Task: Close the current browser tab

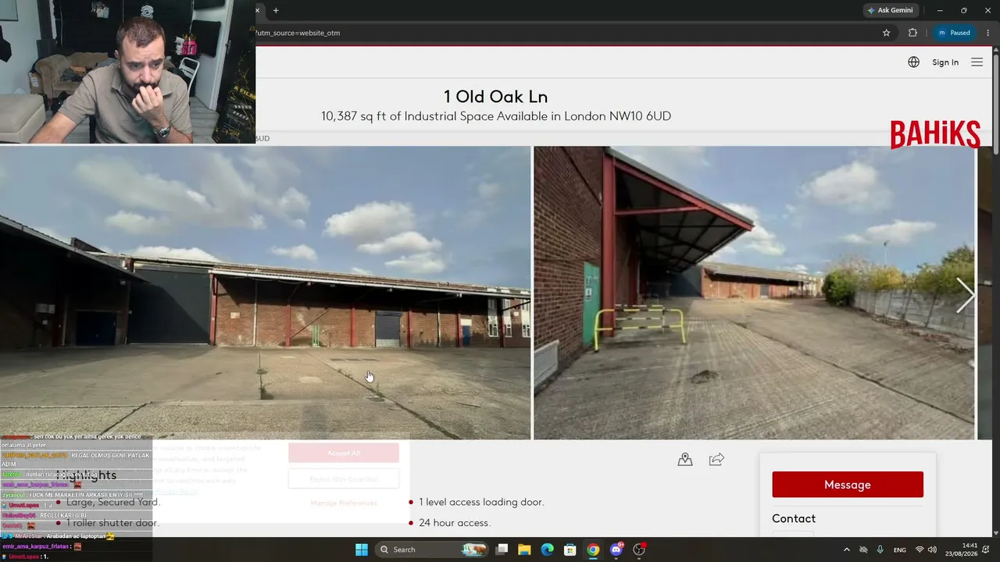Action: pyautogui.click(x=258, y=10)
